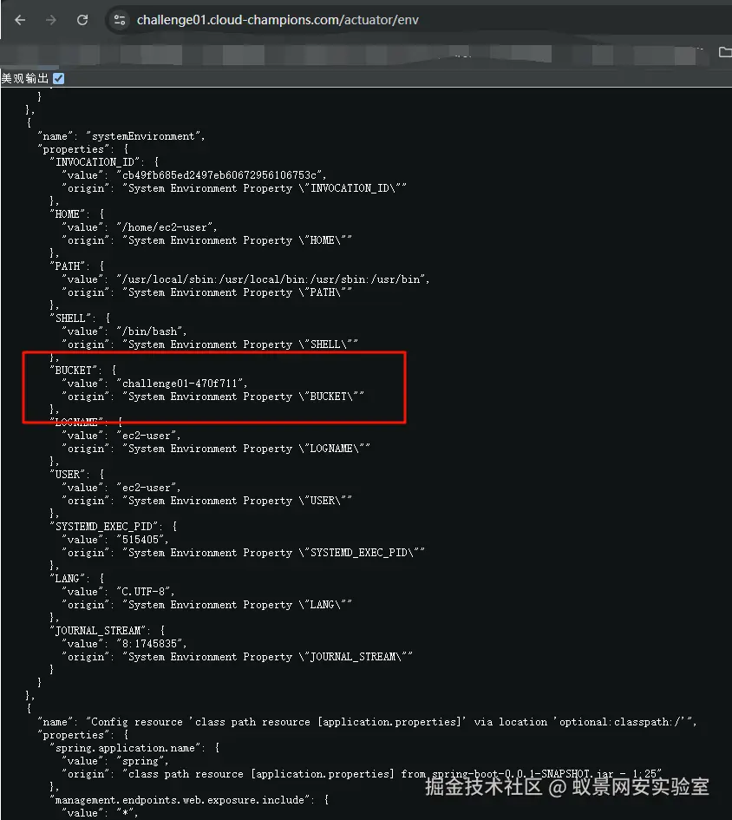Click the "spring.application.name" key
This screenshot has width=732, height=820.
point(127,748)
